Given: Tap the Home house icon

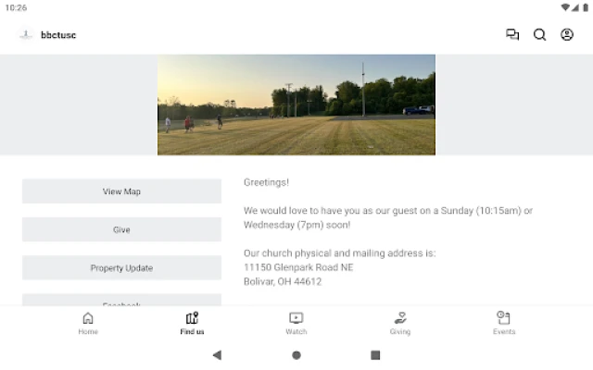Looking at the screenshot, I should (88, 318).
